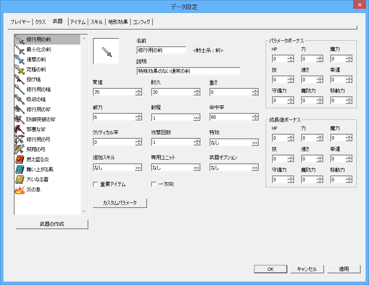Select the 修行用の弓 bow icon
Image resolution: width=369 pixels, height=285 pixels.
point(20,140)
